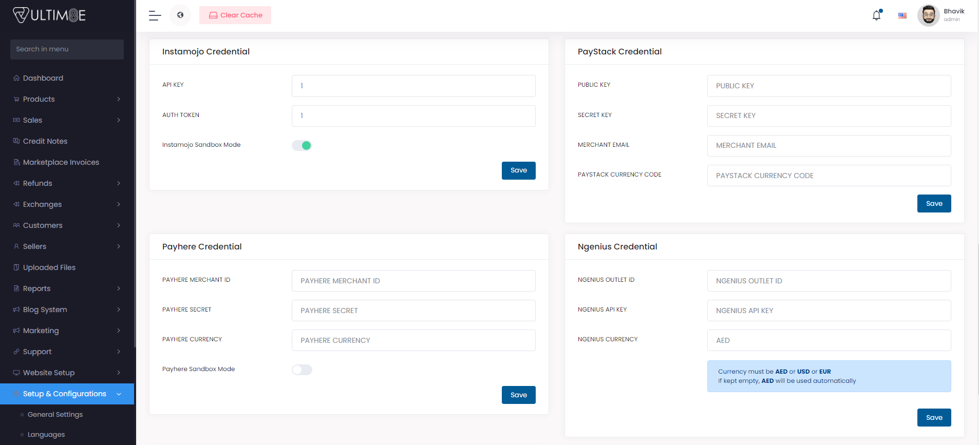Expand the Website Setup submenu chevron
Viewport: 979px width, 445px height.
click(119, 373)
